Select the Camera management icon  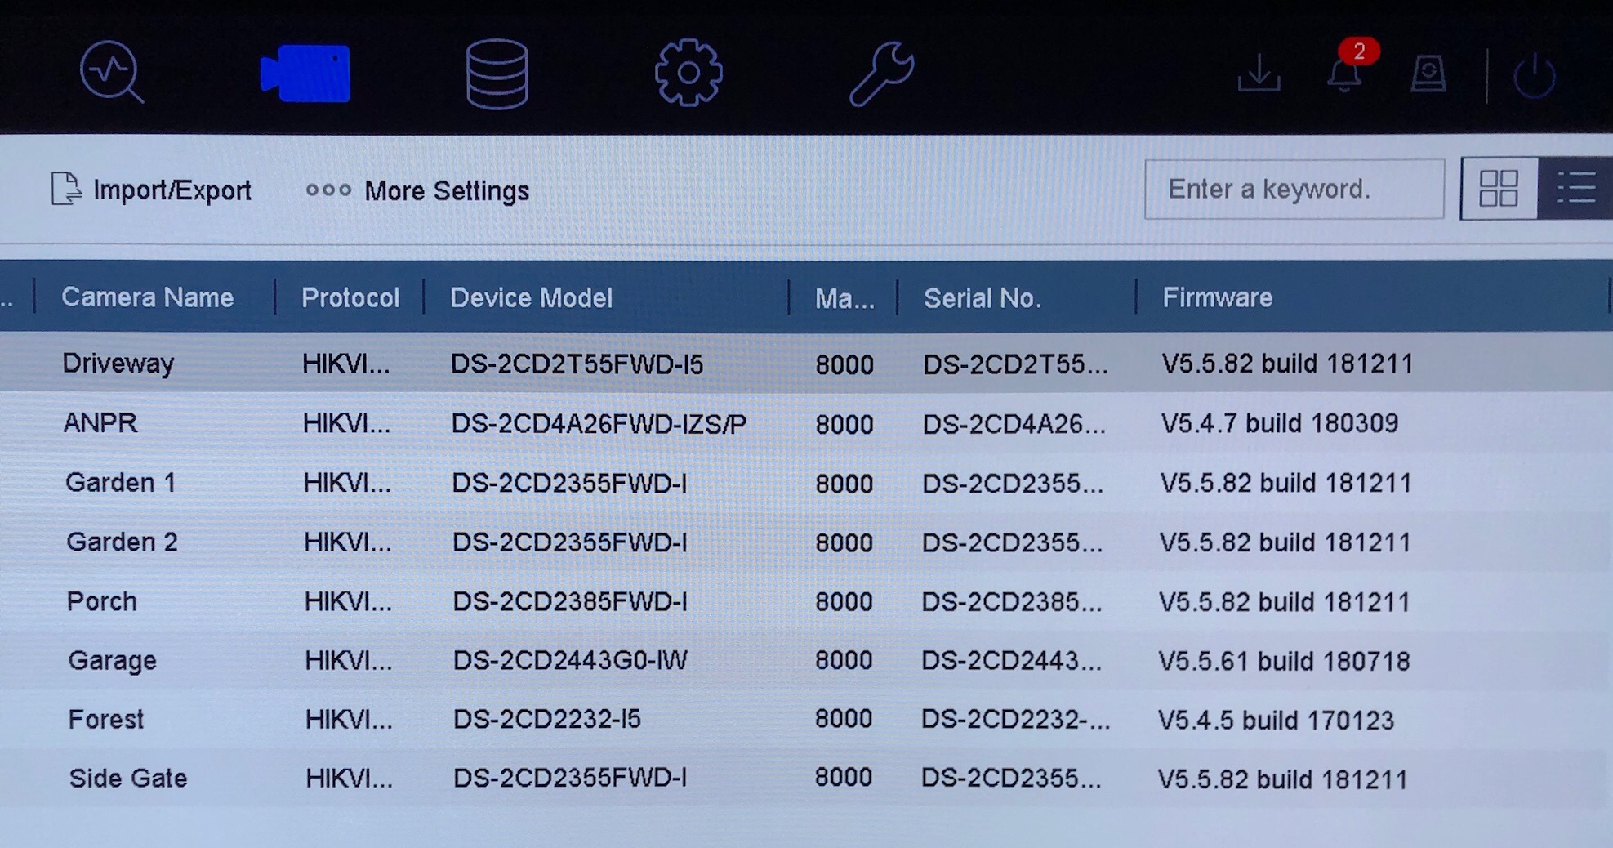(305, 74)
